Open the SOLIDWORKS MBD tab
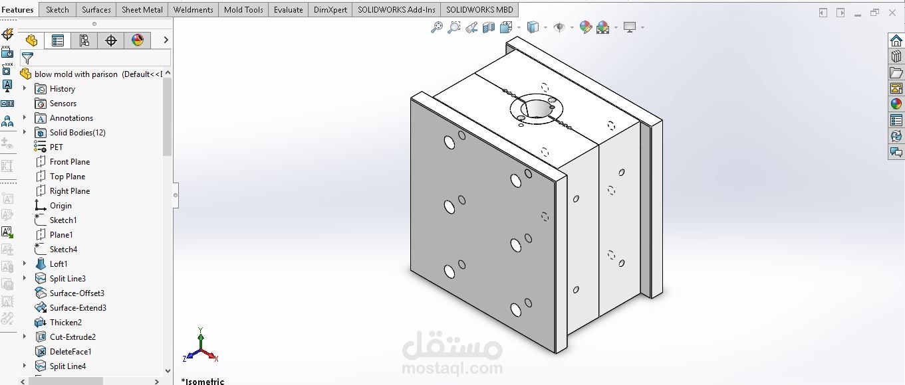 (x=479, y=9)
